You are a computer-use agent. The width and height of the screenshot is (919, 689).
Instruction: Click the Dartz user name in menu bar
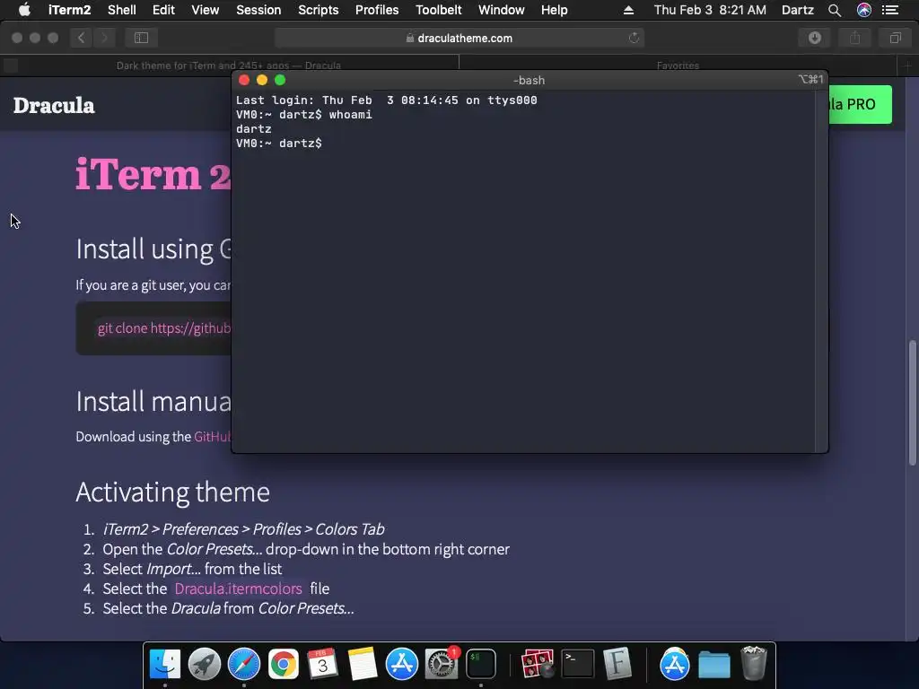pyautogui.click(x=797, y=10)
